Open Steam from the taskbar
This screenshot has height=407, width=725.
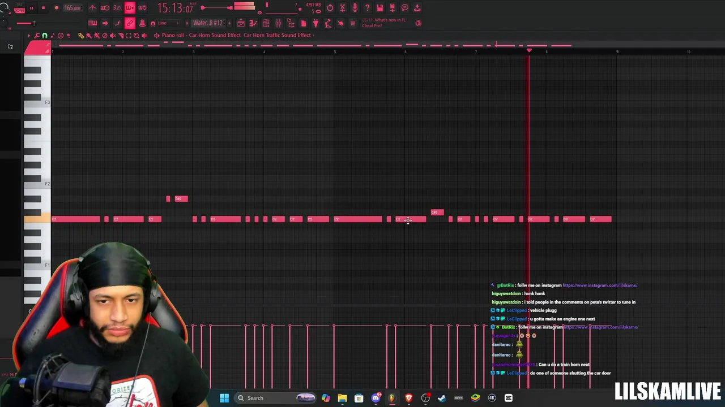point(442,398)
